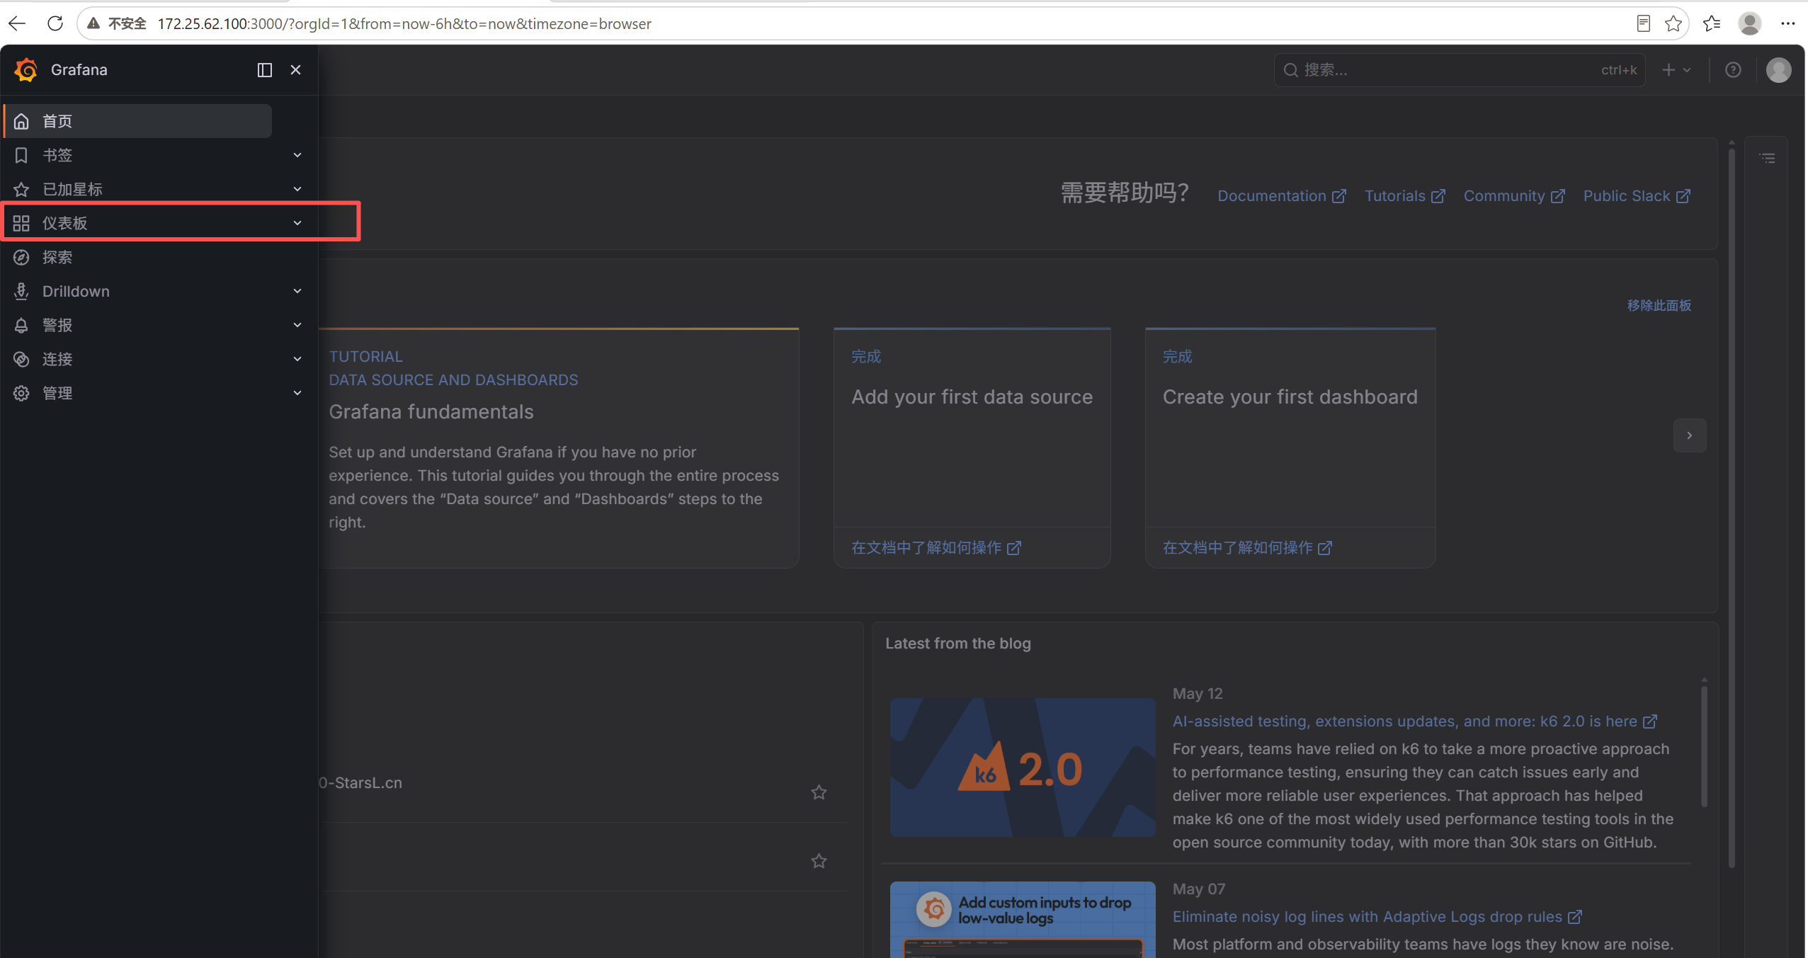Open docs link under Create your first dashboard
Screen dimensions: 1808x958
(1246, 547)
